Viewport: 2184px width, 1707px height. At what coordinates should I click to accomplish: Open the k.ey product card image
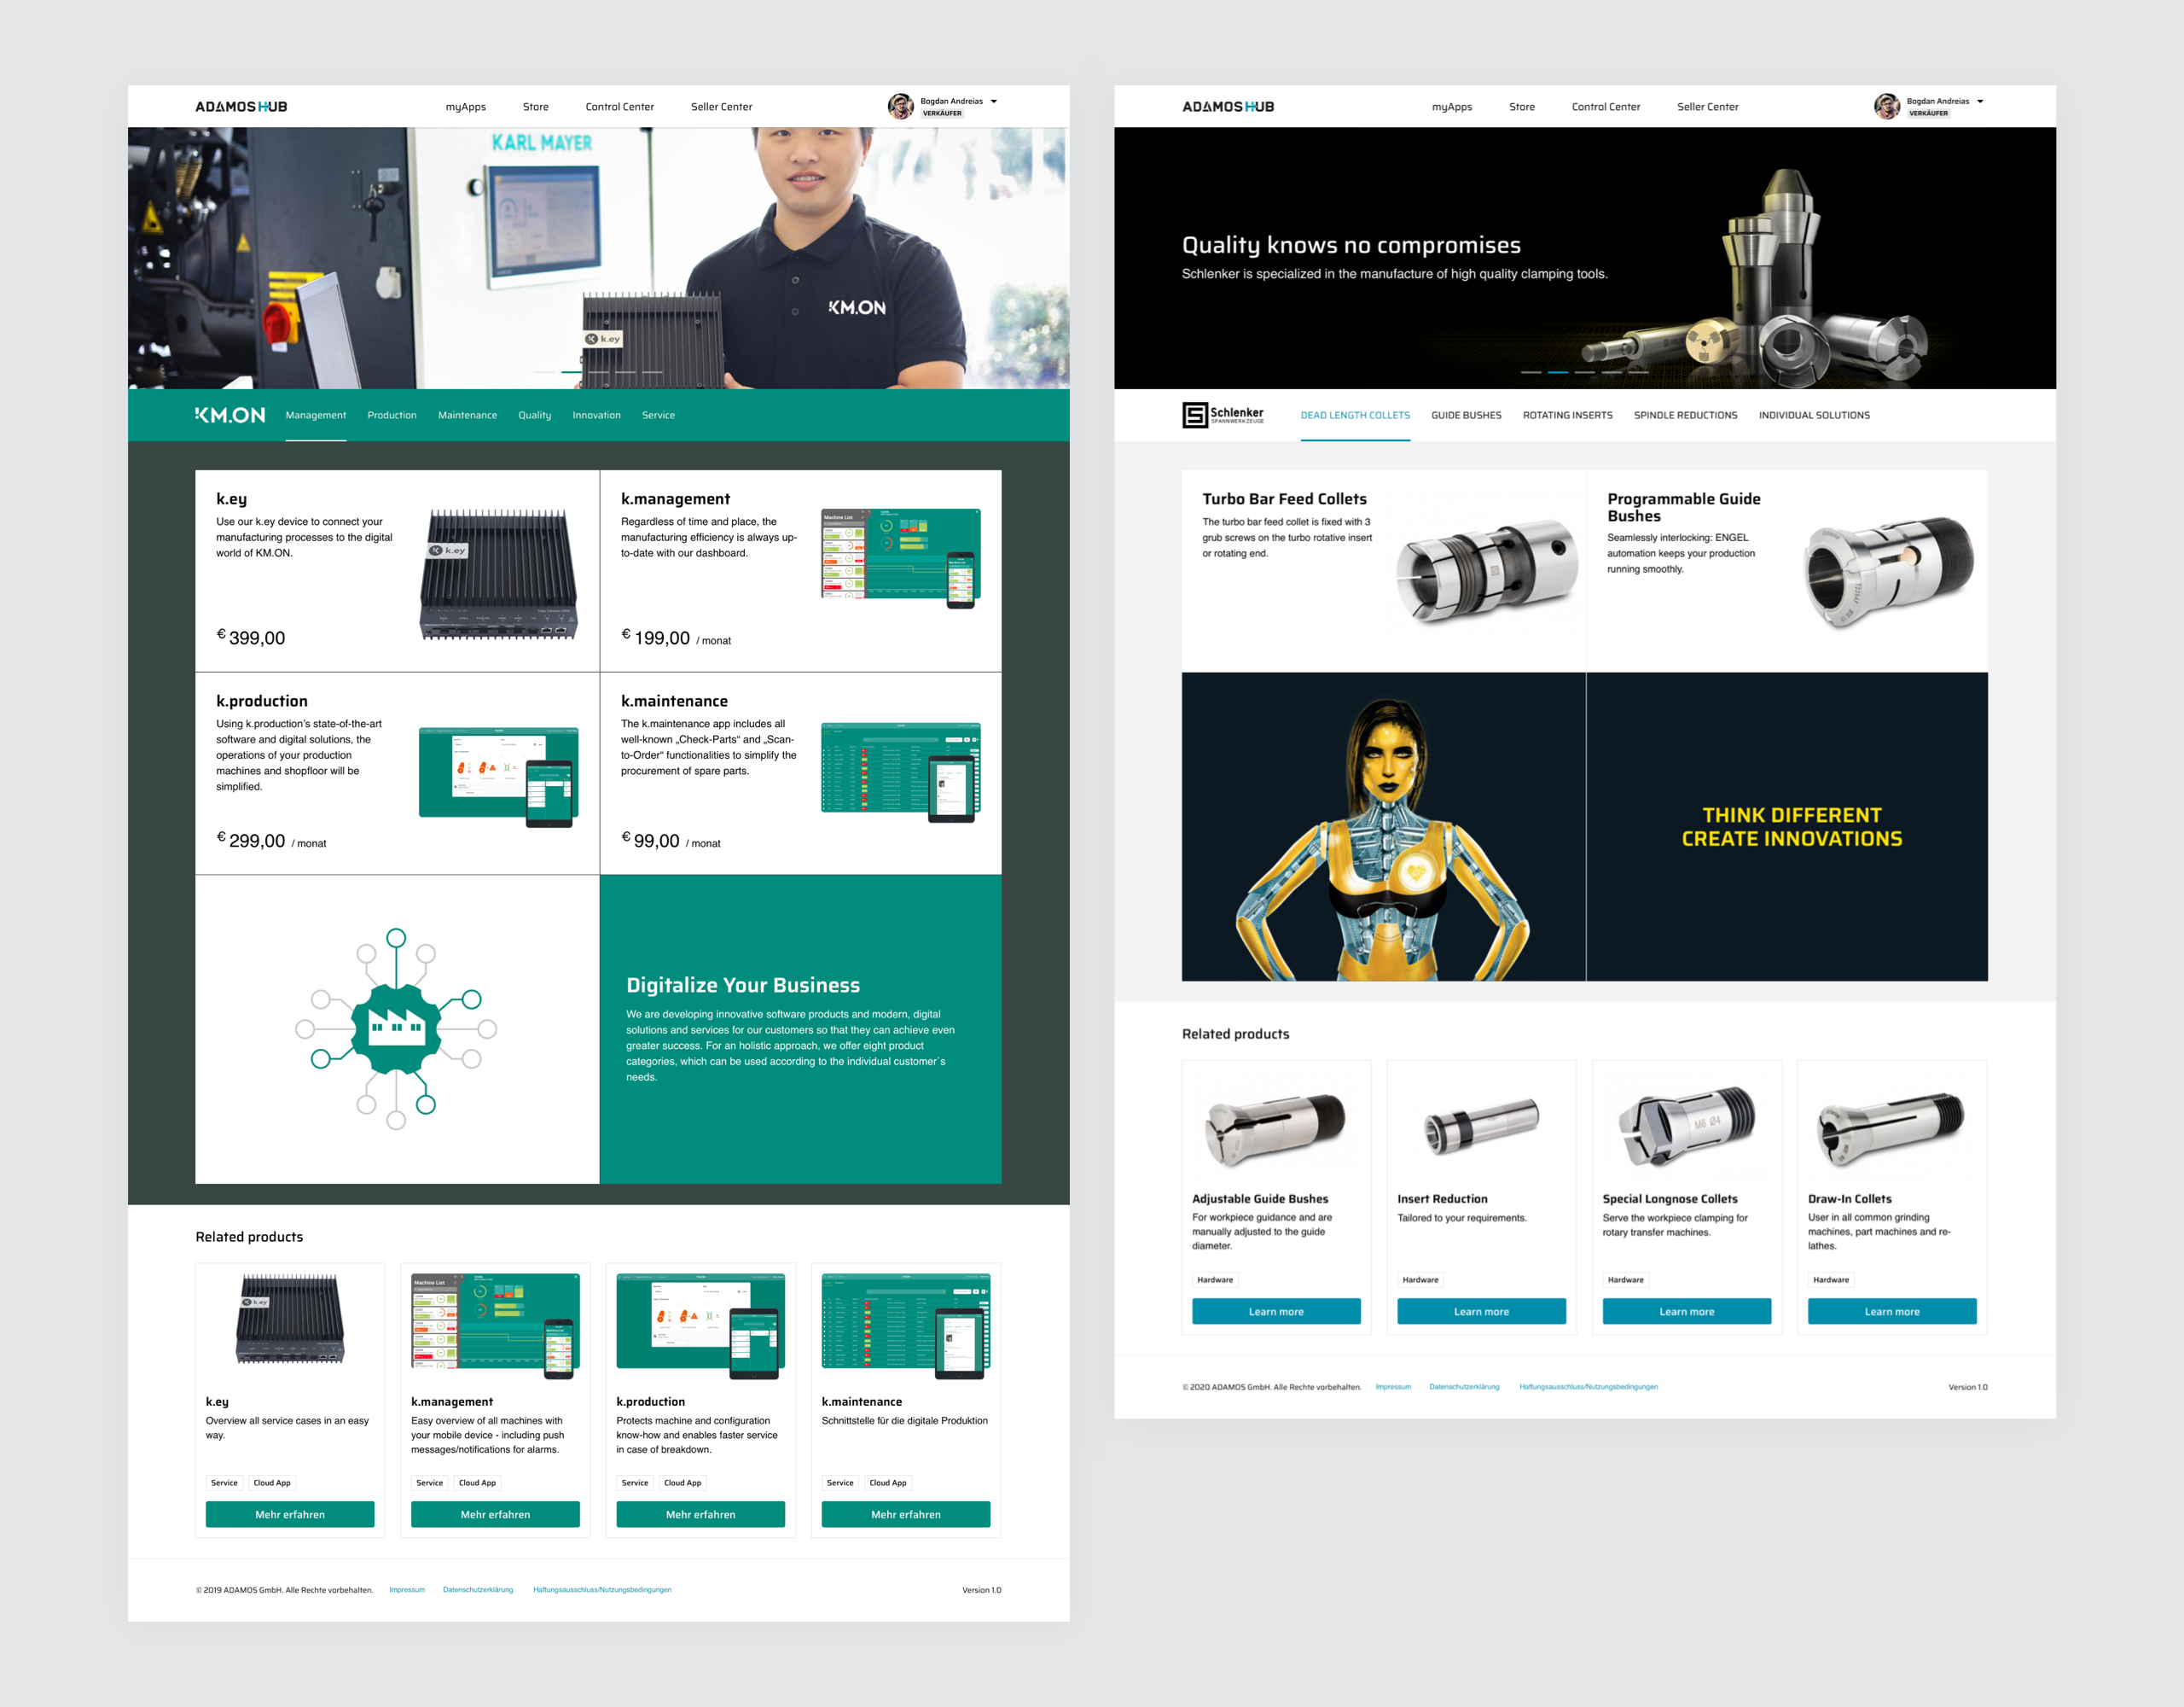(x=499, y=574)
